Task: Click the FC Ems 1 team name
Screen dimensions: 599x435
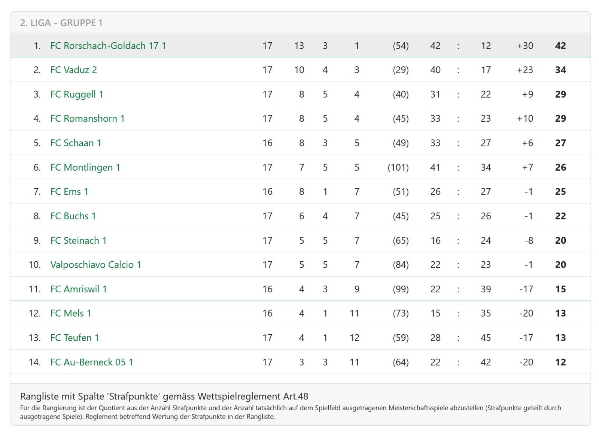Action: (69, 192)
